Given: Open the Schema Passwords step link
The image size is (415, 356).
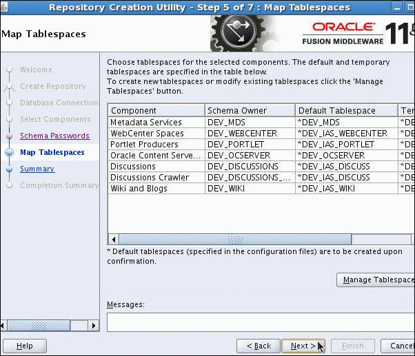Looking at the screenshot, I should coord(54,136).
